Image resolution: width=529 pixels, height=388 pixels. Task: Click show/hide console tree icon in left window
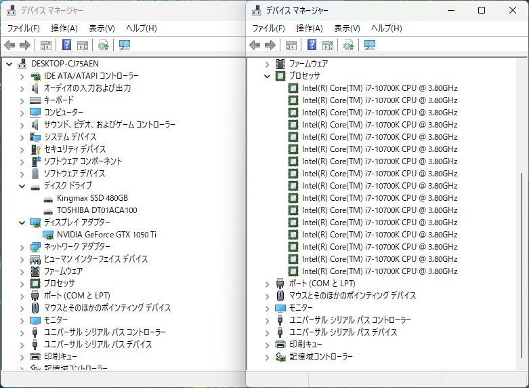46,45
